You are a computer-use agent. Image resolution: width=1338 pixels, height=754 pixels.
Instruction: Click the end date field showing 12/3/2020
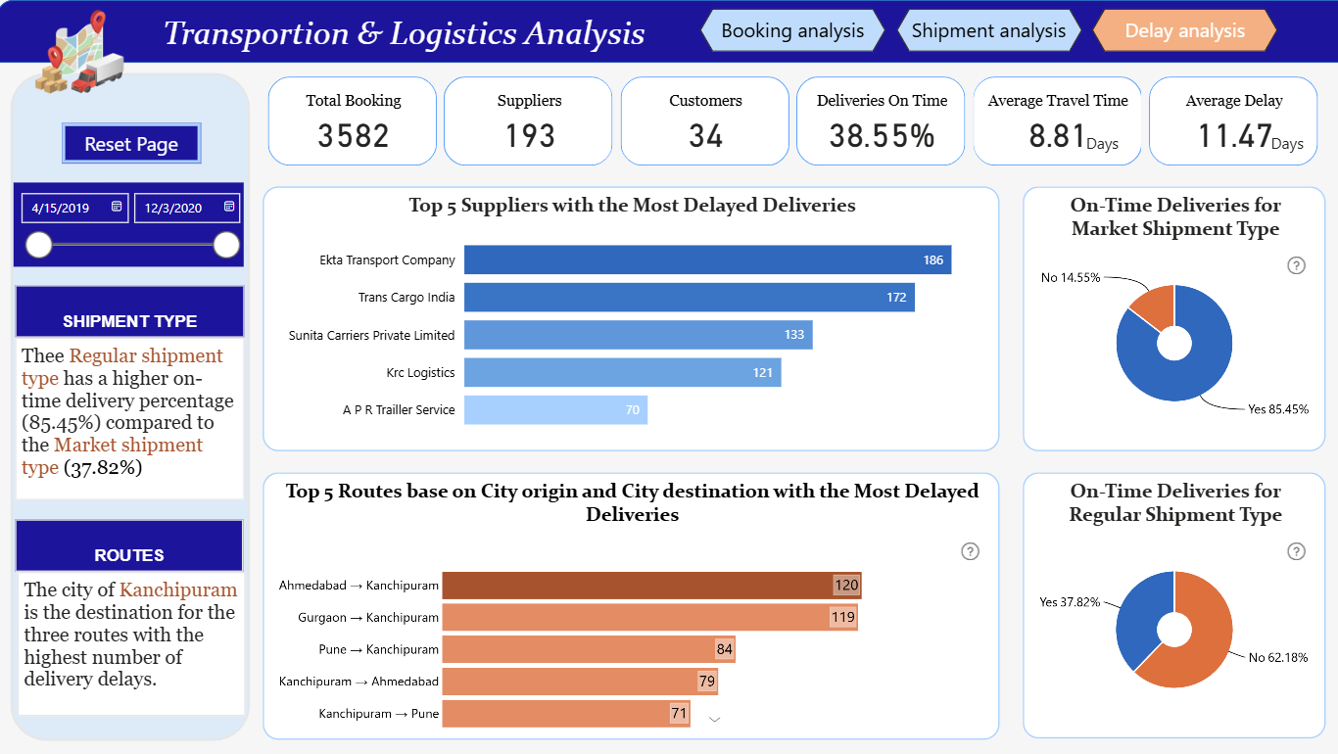(x=187, y=208)
